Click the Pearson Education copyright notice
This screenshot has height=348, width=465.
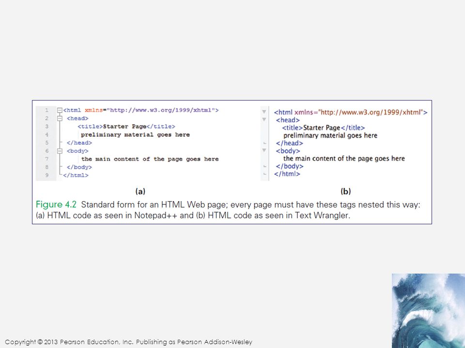coord(128,342)
